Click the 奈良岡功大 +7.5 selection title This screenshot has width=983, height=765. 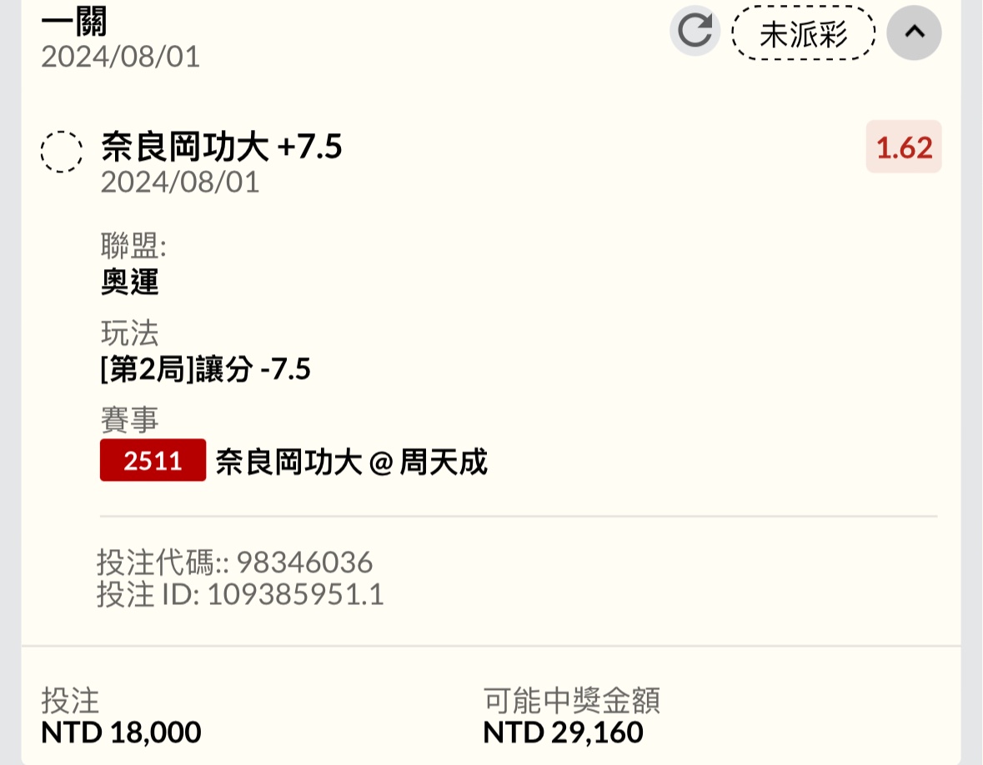click(222, 147)
